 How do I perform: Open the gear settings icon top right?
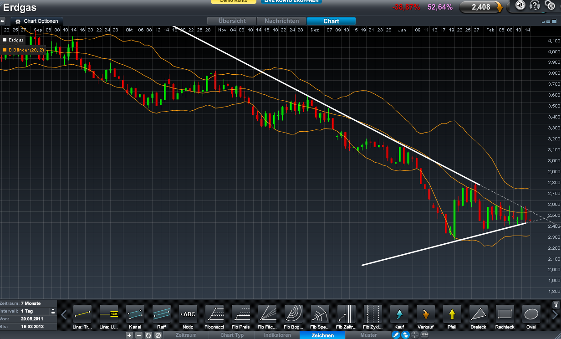click(550, 5)
